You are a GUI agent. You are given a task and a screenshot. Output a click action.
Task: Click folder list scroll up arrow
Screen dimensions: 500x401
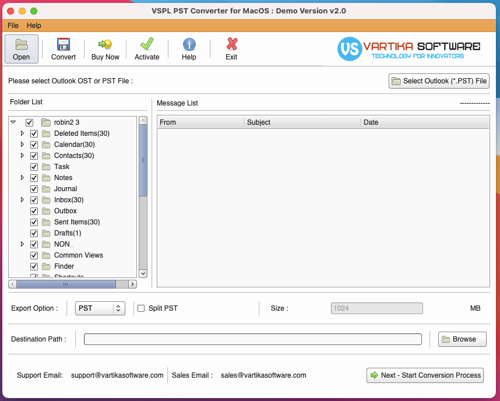[x=143, y=120]
